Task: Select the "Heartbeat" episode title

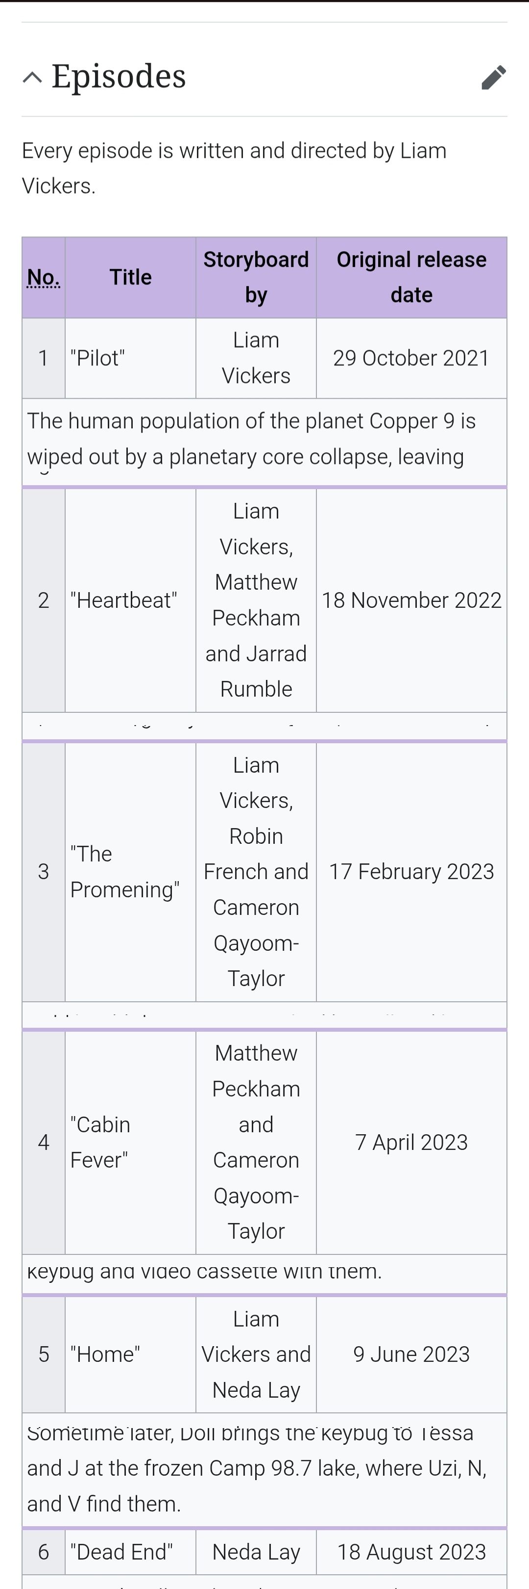Action: click(124, 600)
